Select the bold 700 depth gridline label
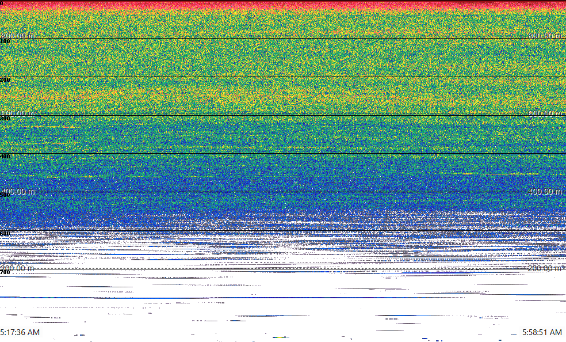The height and width of the screenshot is (342, 566). point(5,272)
